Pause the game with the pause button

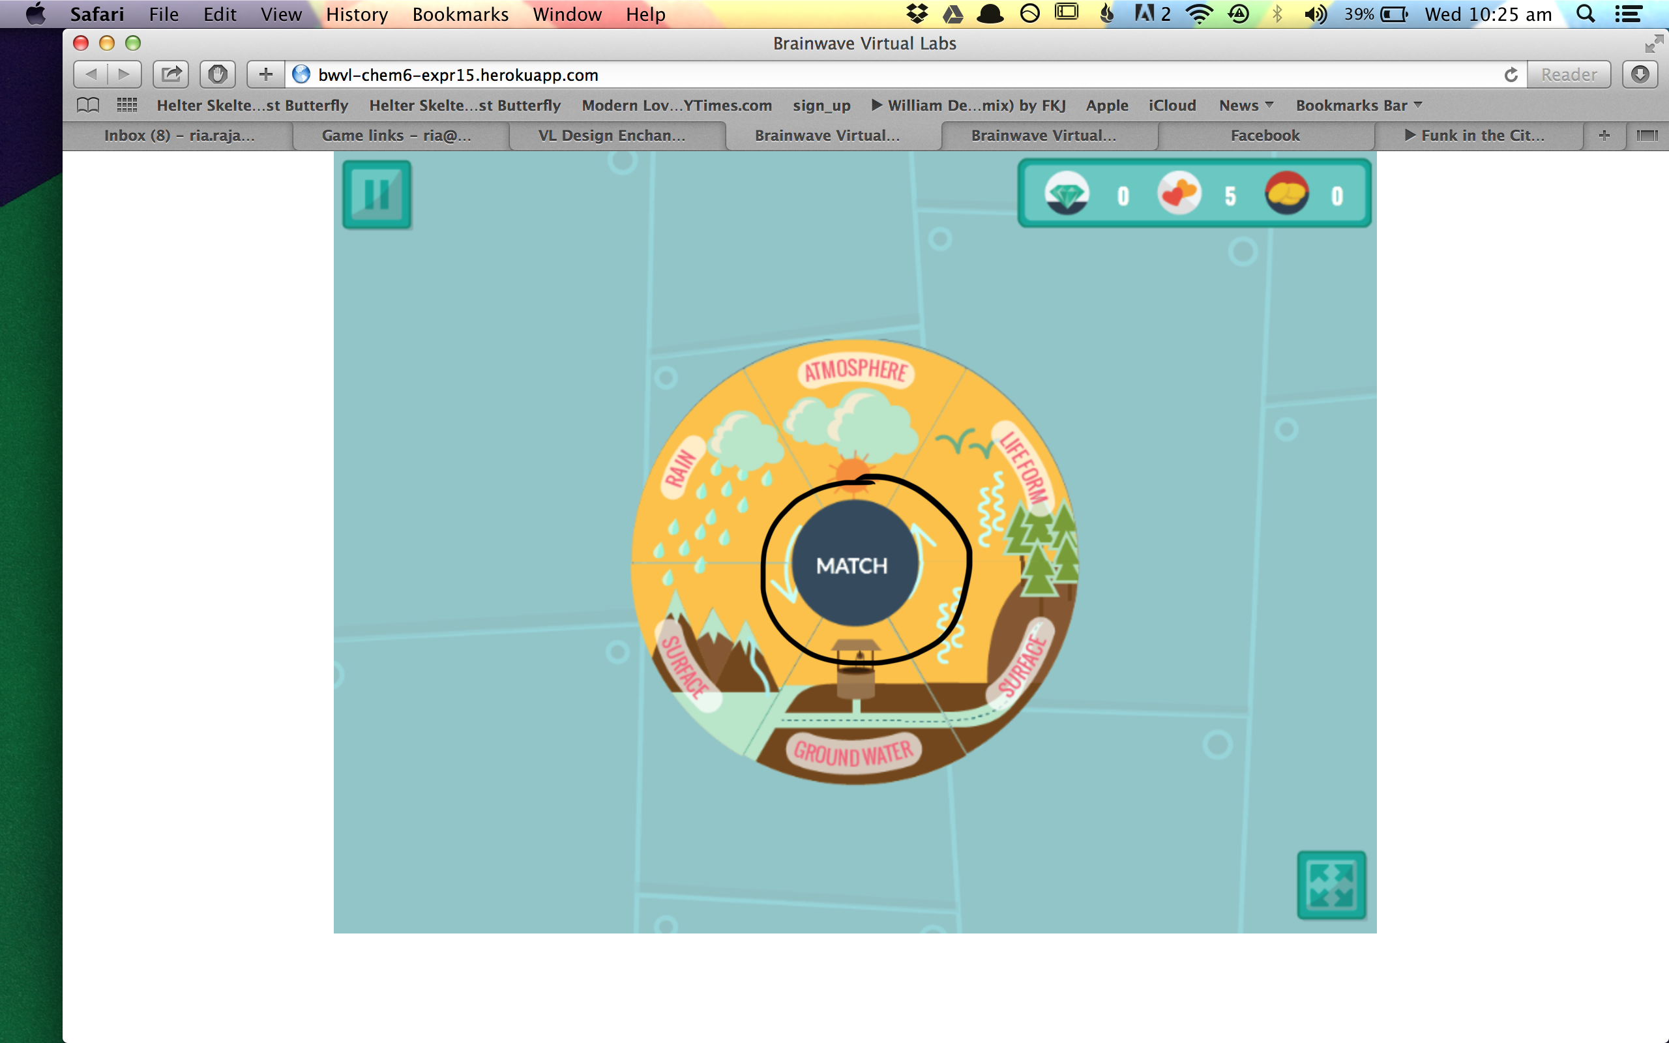point(377,194)
